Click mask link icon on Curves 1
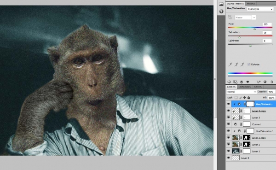The width and height of the screenshot is (276, 170). click(x=241, y=124)
